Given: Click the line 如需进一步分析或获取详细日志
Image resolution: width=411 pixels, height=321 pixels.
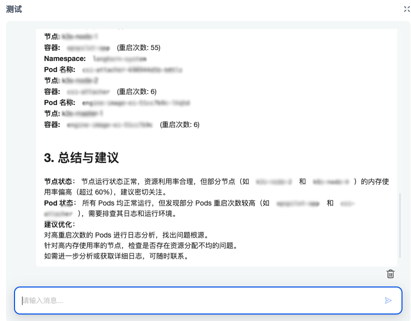Looking at the screenshot, I should (x=116, y=256).
